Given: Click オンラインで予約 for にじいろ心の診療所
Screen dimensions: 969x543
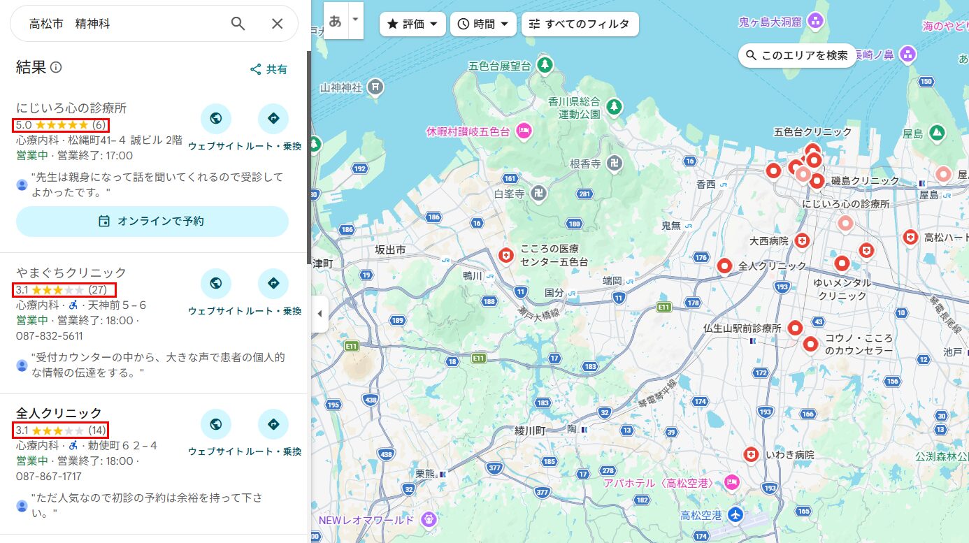Looking at the screenshot, I should coord(152,221).
